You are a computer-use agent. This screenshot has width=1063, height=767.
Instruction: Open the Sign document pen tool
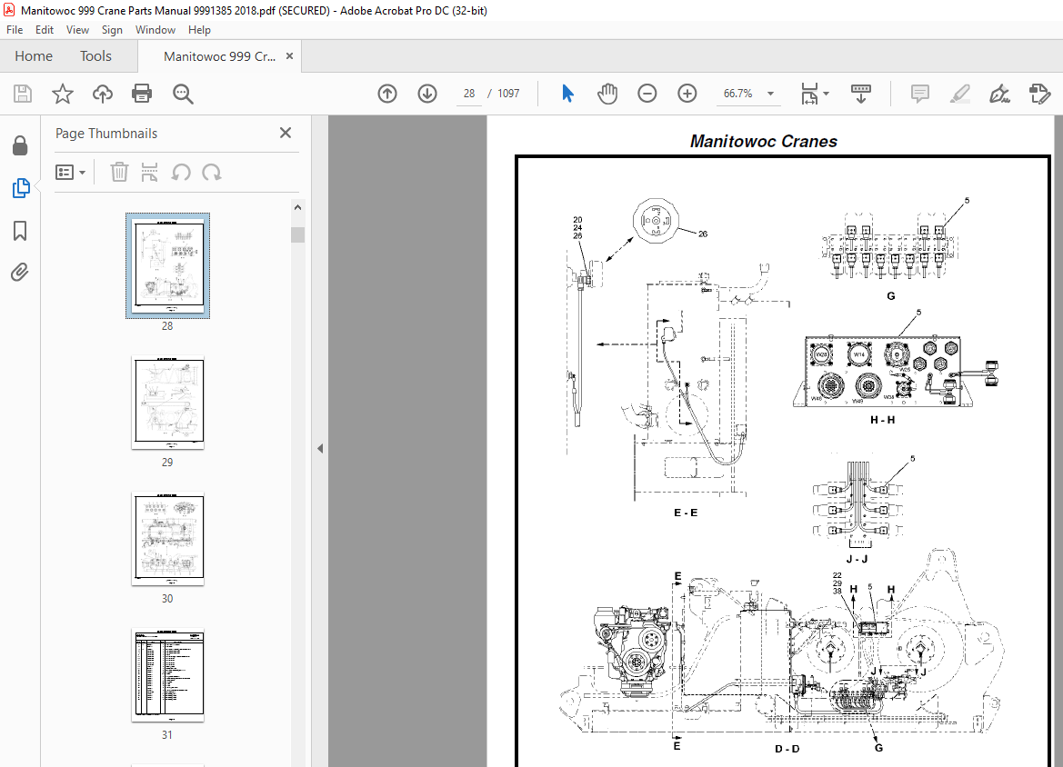999,94
